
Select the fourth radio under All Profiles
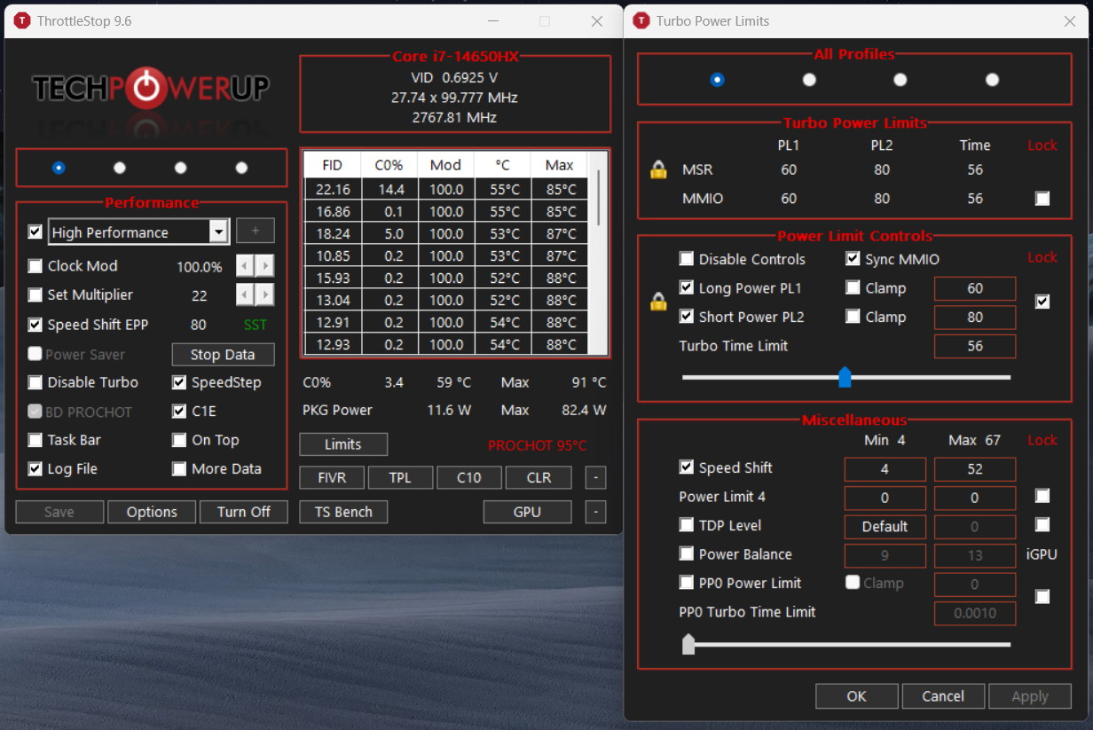[x=992, y=80]
